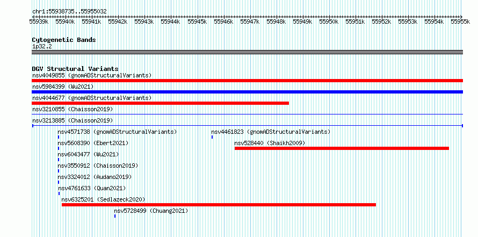Click nsv4761633 (Quan2021) label
This screenshot has width=478, height=237.
(x=92, y=188)
